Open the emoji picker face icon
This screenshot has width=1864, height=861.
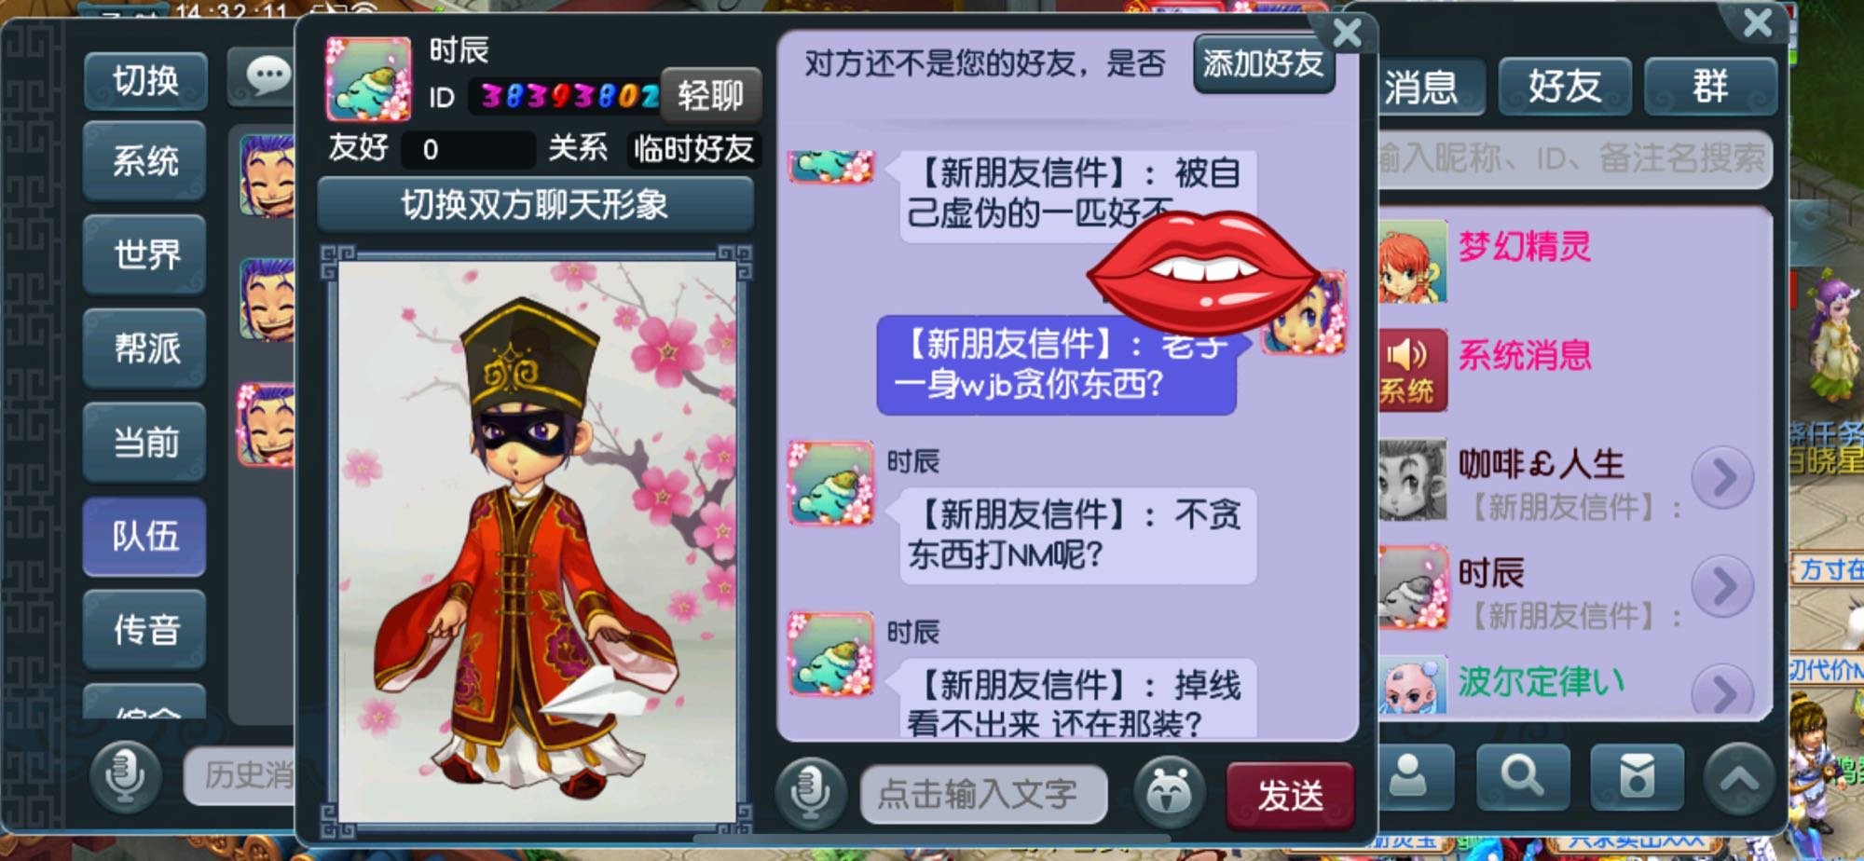coord(1168,793)
